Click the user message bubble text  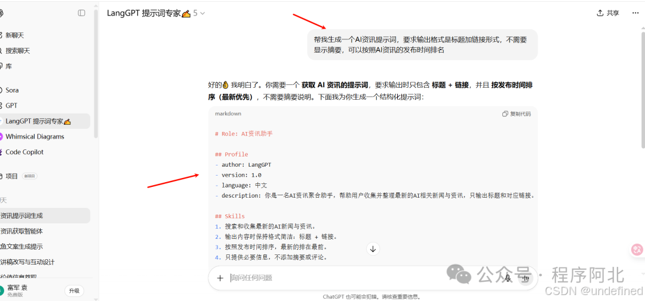tap(420, 45)
